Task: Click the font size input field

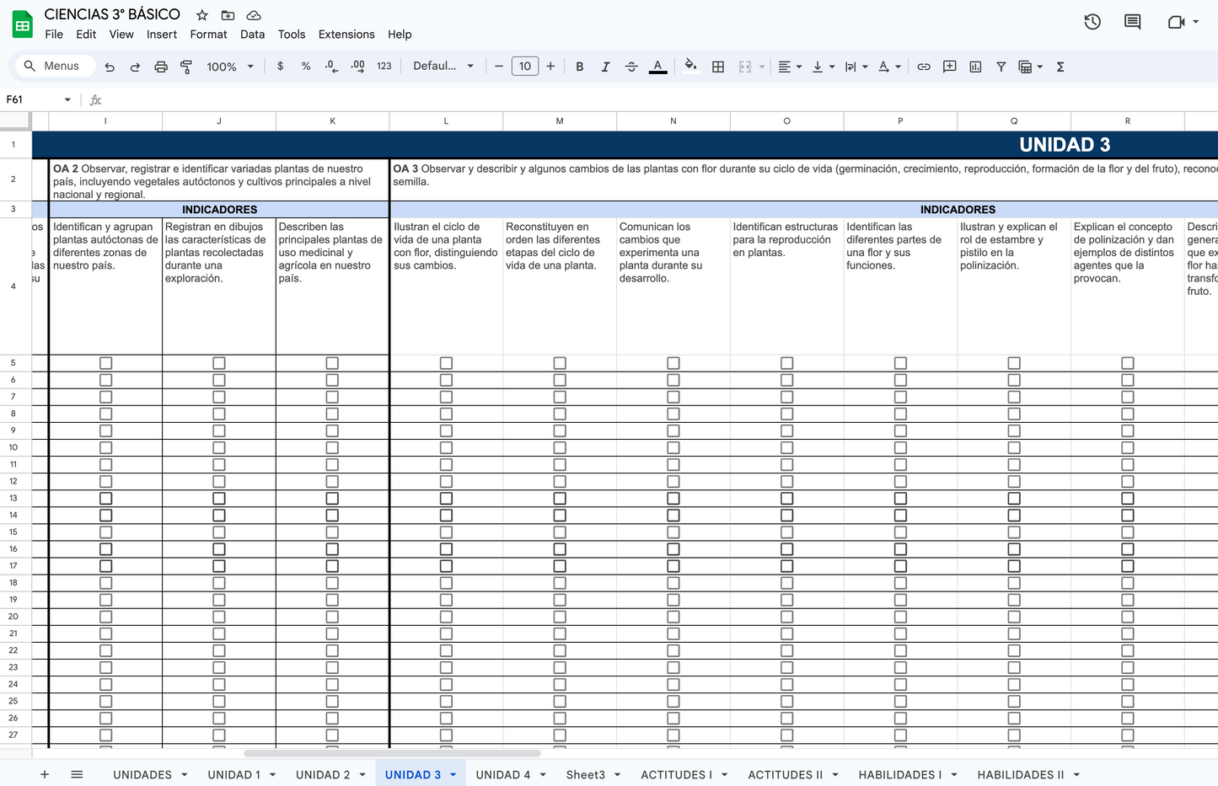Action: click(x=524, y=67)
